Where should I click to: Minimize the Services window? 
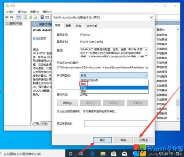[x=155, y=6]
